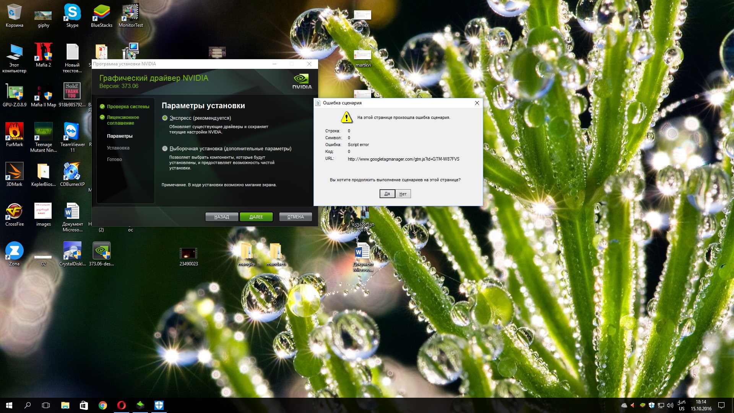Open the Windows Start menu
This screenshot has height=413, width=734.
coord(9,405)
